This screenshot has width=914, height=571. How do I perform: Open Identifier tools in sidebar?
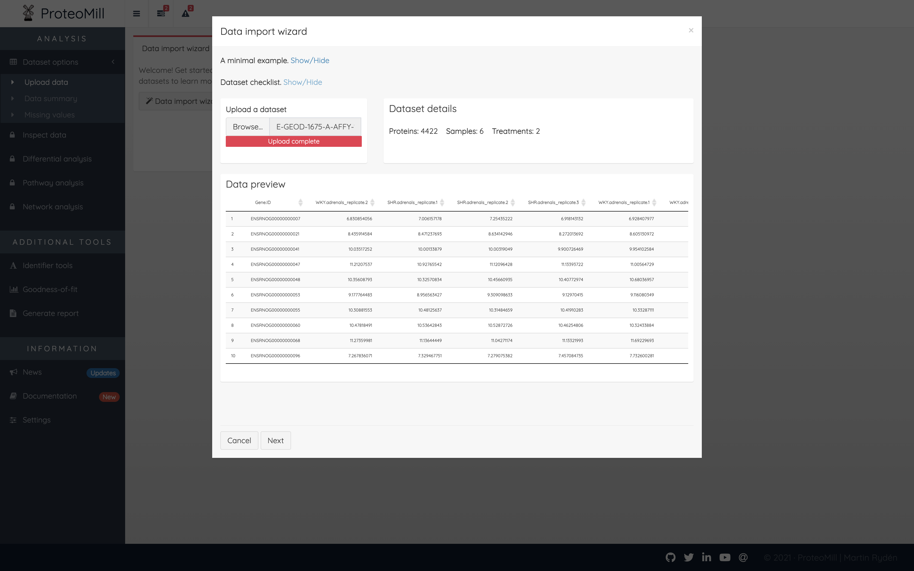pos(48,265)
